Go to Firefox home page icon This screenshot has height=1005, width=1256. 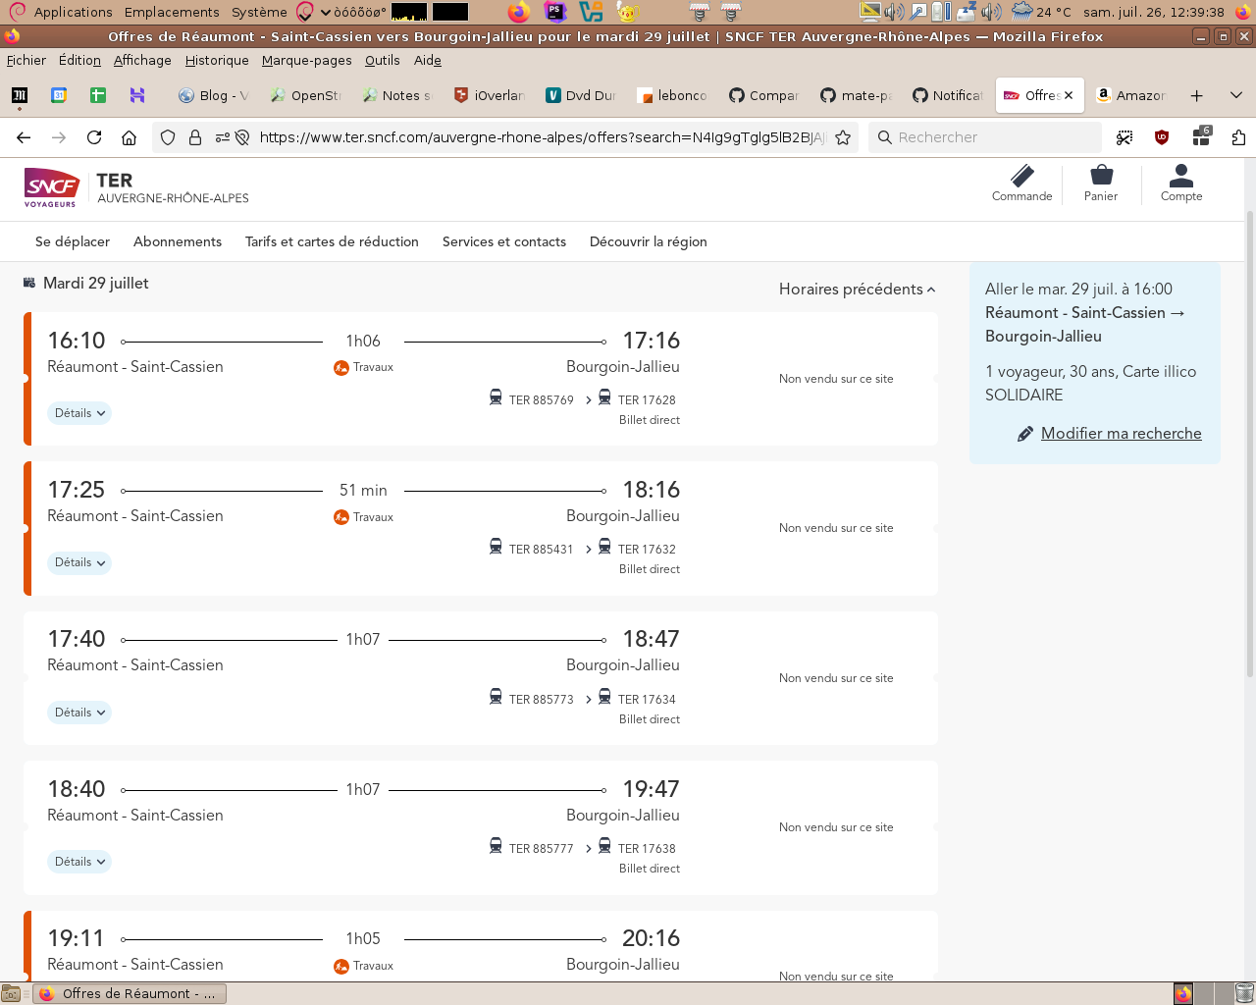tap(129, 137)
